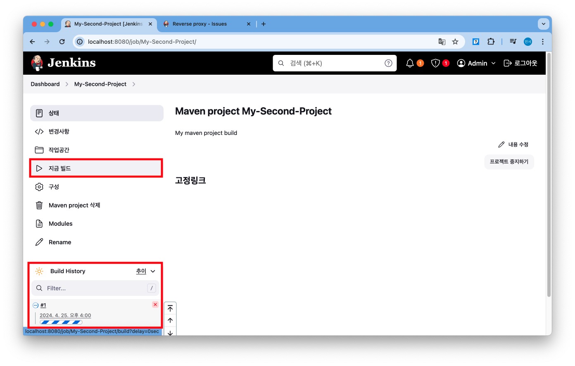Click build #1 in-progress status icon
Image resolution: width=575 pixels, height=366 pixels.
point(36,305)
